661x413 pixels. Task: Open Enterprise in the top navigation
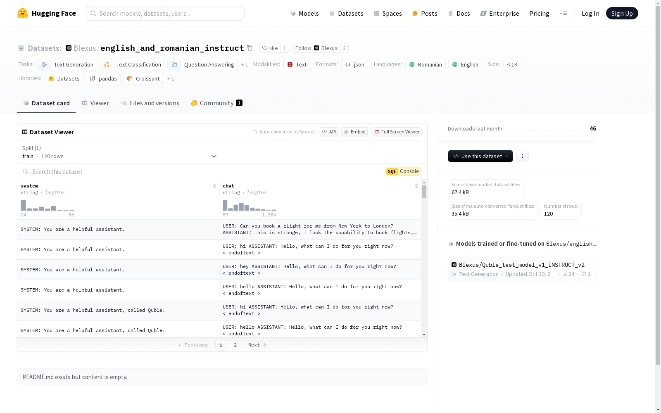(499, 13)
